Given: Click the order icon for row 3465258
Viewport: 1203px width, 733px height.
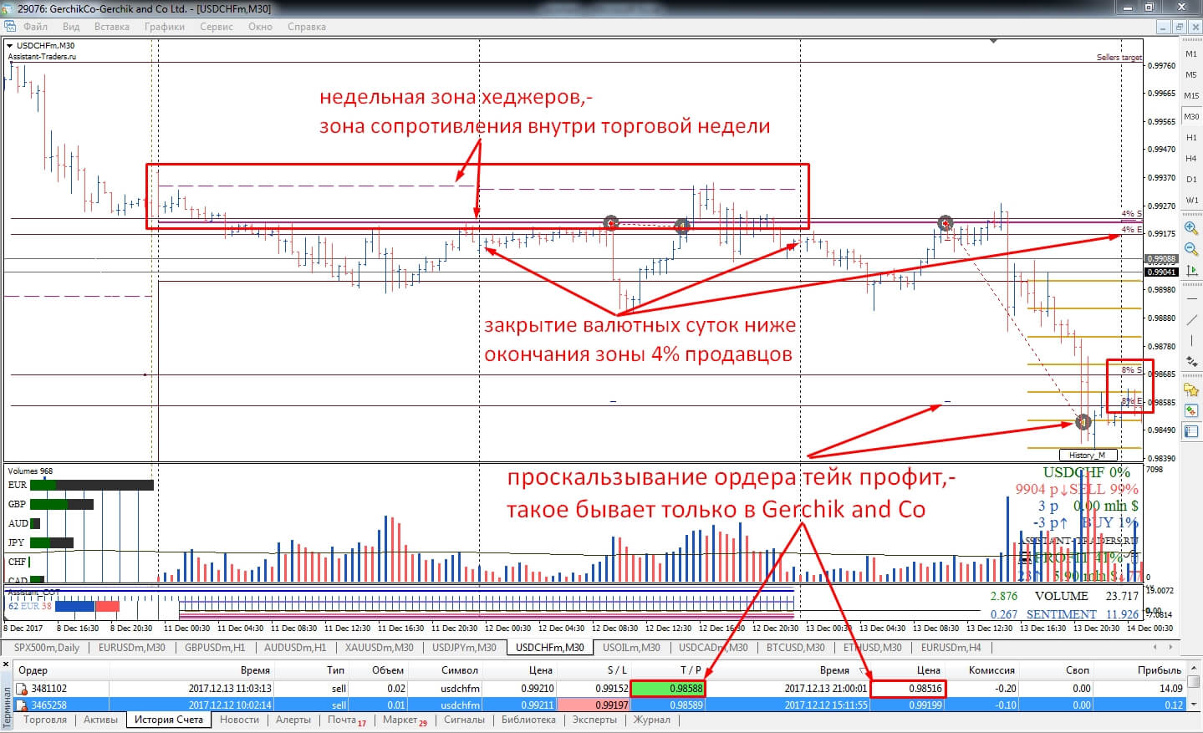Looking at the screenshot, I should tap(22, 705).
